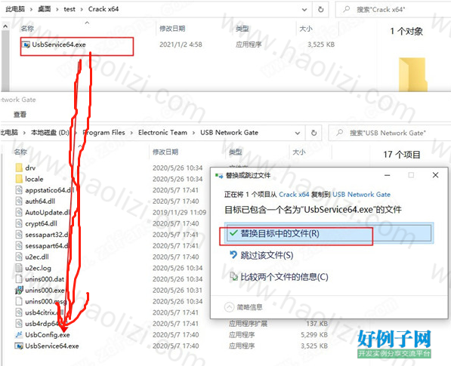Image resolution: width=451 pixels, height=366 pixels.
Task: Choose 跳过该文件(S) option
Action: click(261, 255)
